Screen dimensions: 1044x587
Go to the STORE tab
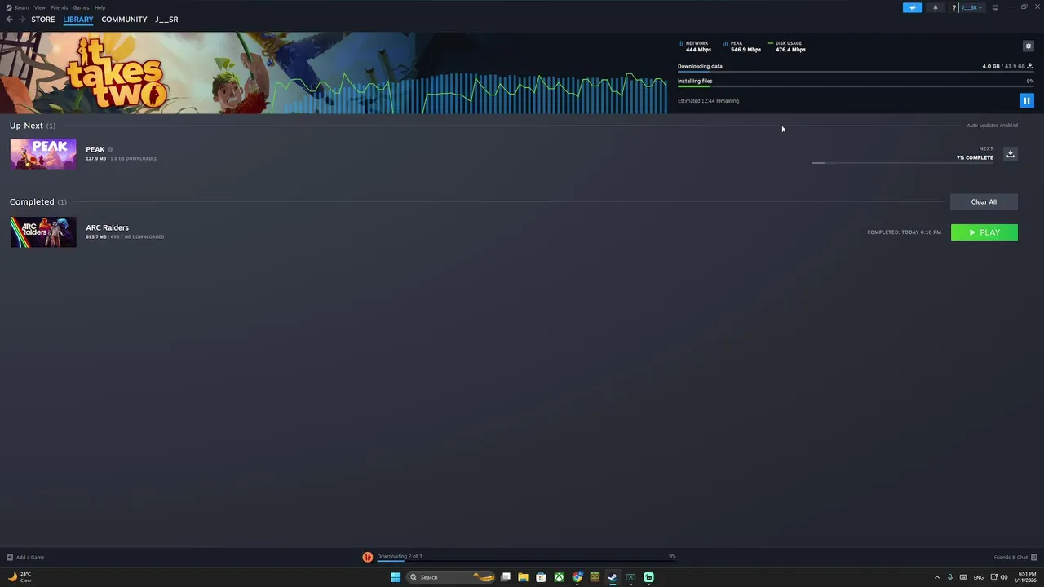(x=43, y=20)
